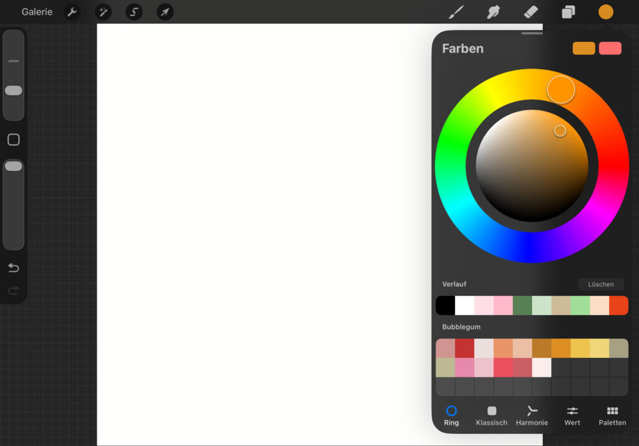Click the brush size slider handle
This screenshot has width=639, height=446.
(14, 90)
